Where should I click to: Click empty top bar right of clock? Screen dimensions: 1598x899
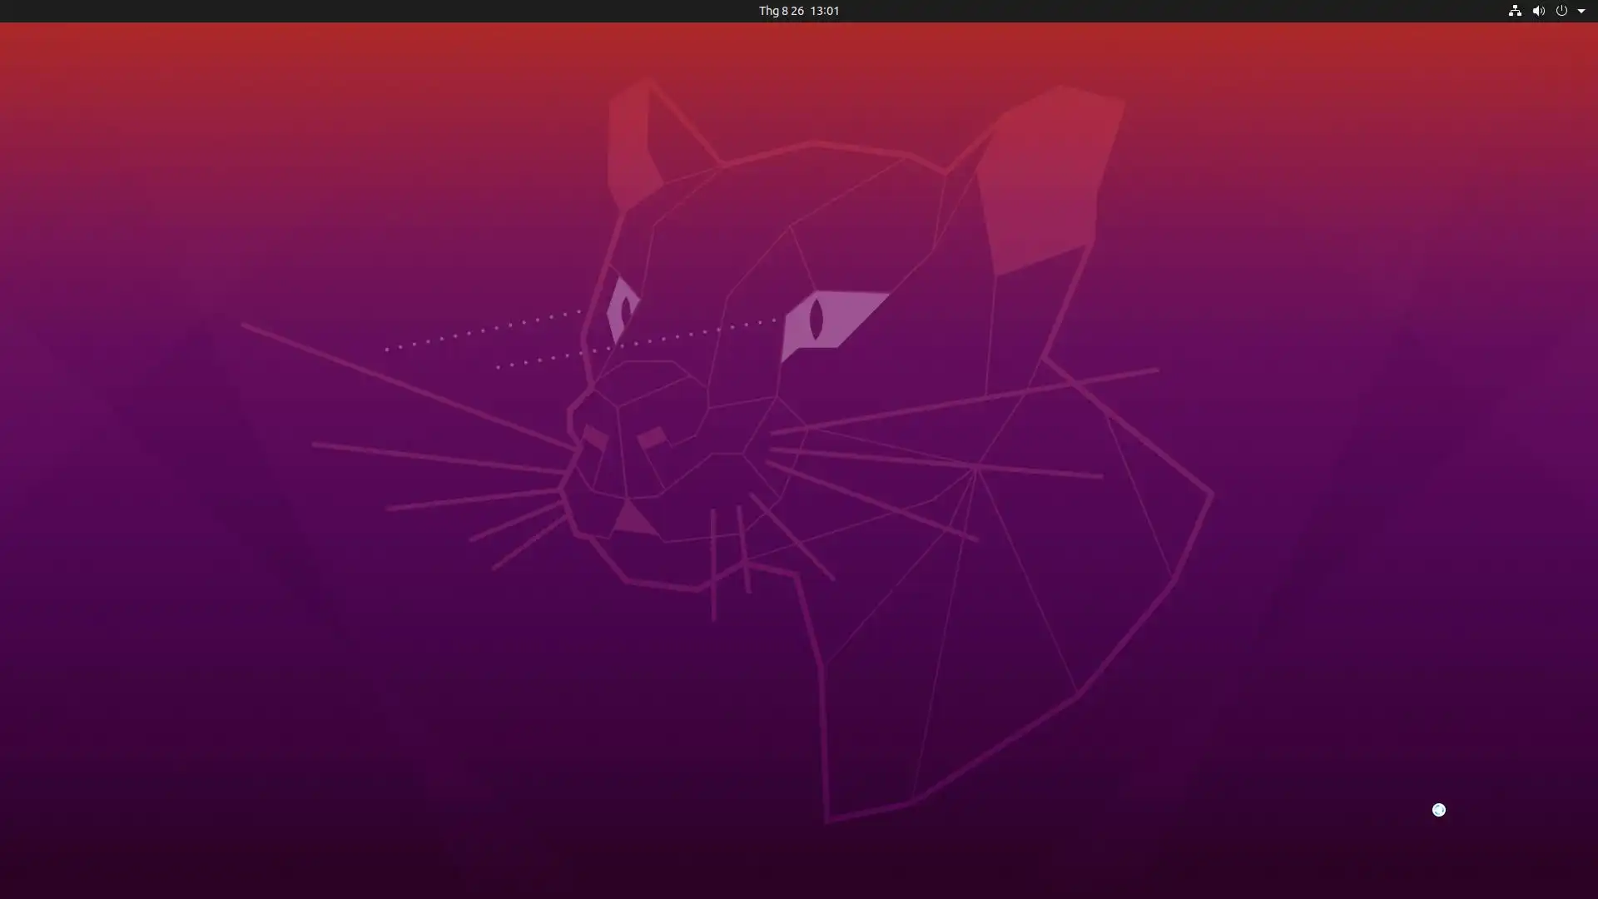1165,11
